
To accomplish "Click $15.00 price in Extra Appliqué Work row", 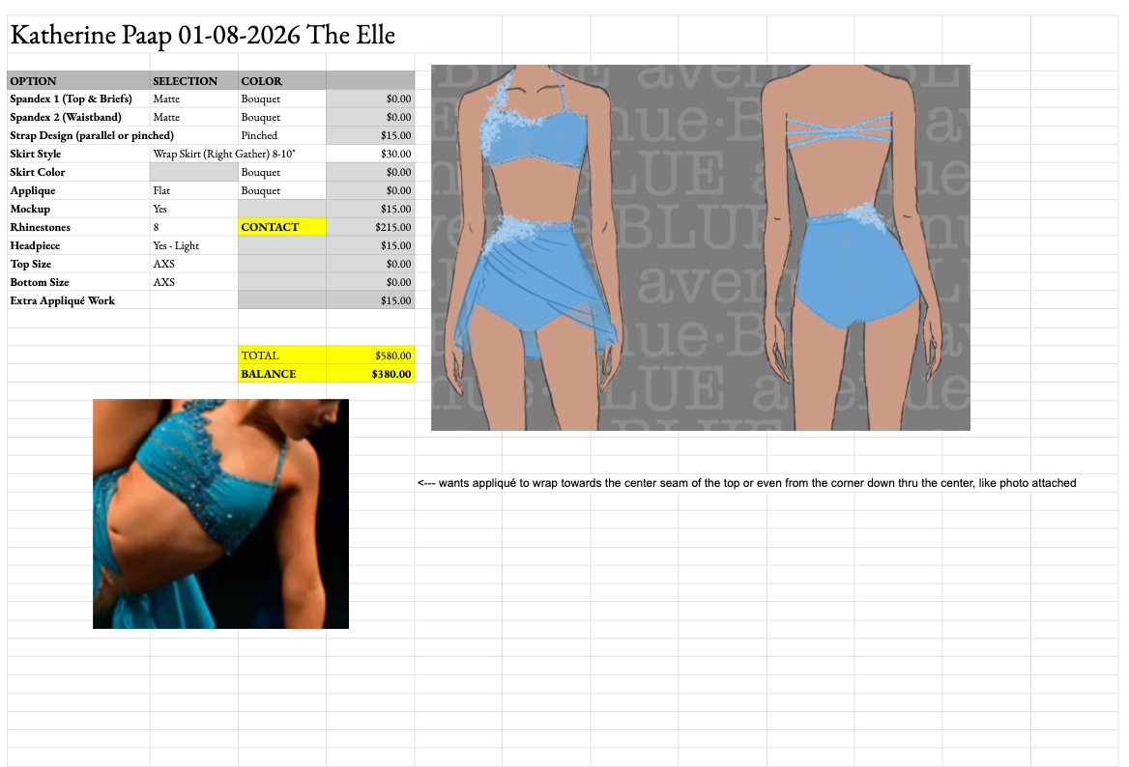I will coord(370,300).
